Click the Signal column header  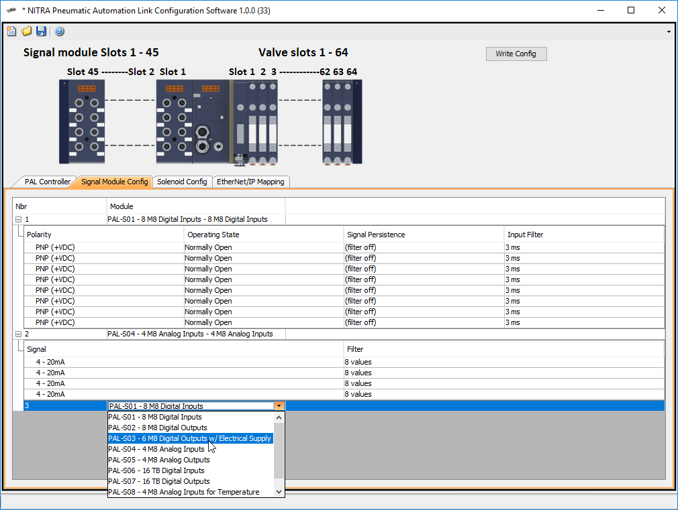pos(184,349)
